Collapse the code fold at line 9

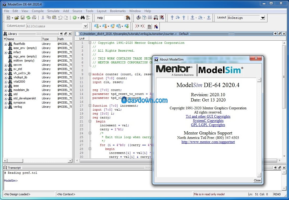90,74
